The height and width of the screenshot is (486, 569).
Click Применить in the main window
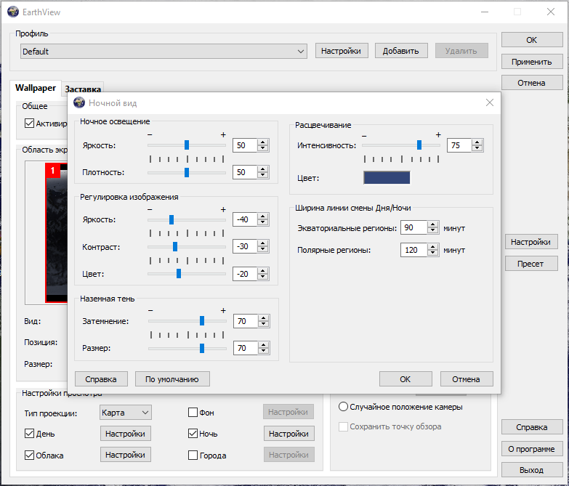tap(532, 62)
